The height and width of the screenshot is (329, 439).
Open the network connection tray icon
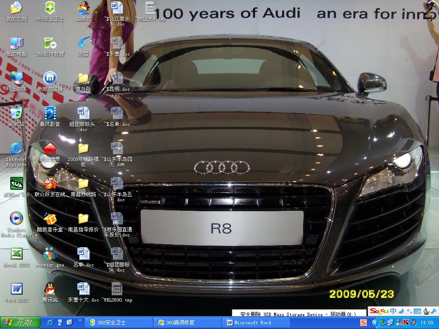point(391,323)
